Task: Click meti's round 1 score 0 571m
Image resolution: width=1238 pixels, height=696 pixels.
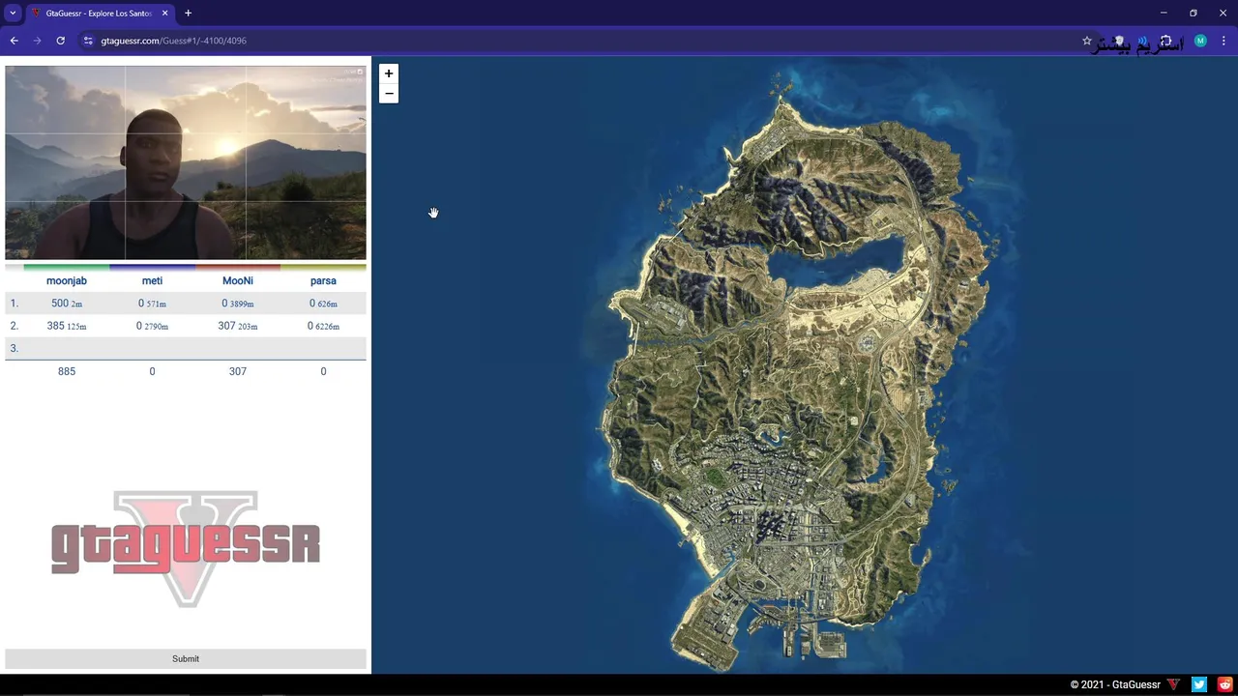Action: (x=152, y=304)
